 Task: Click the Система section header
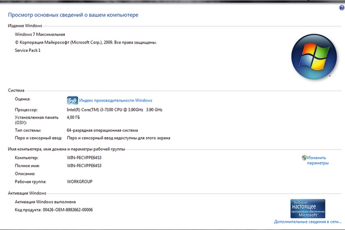tap(16, 90)
